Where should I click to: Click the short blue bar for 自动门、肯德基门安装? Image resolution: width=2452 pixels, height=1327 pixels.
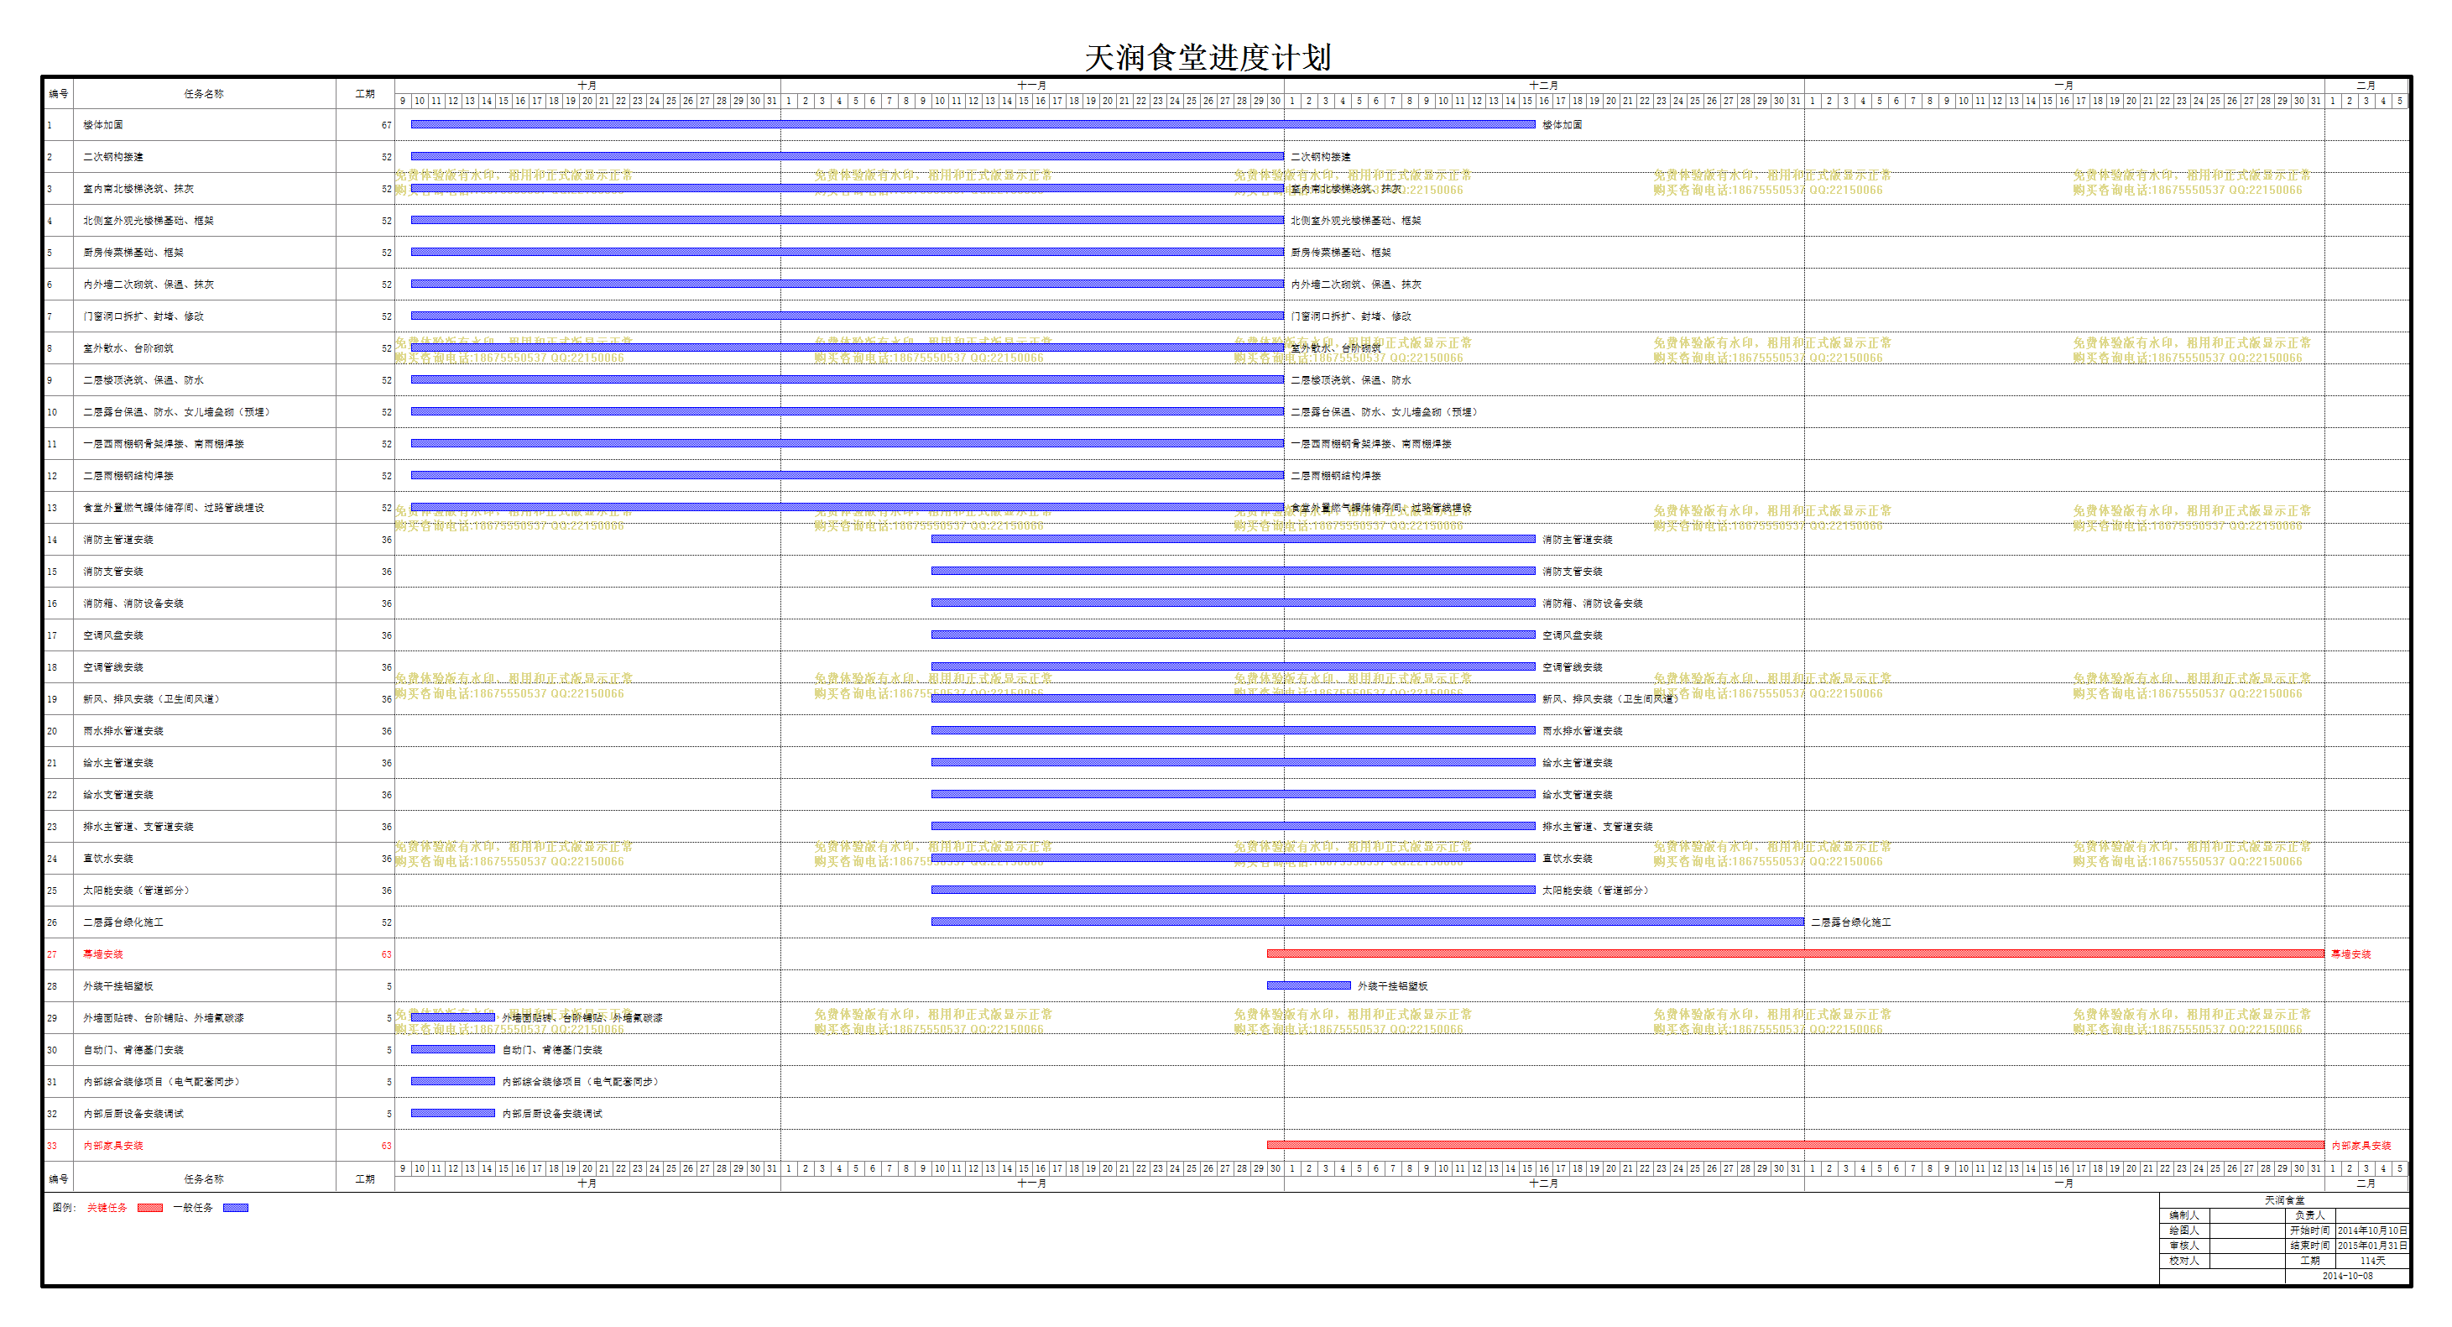453,1049
